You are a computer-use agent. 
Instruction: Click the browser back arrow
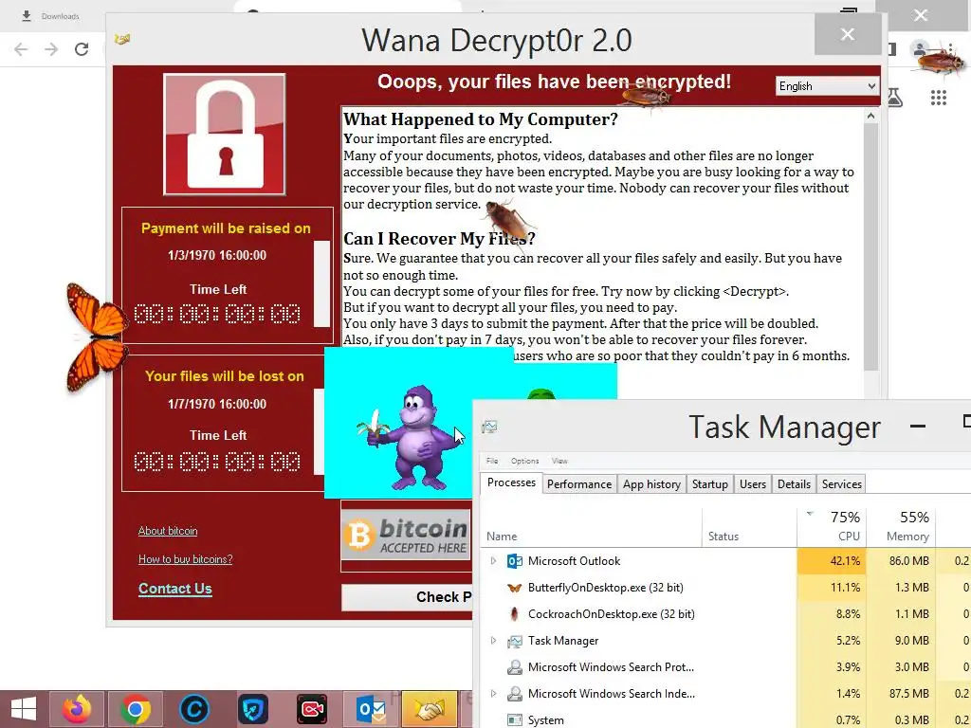coord(21,49)
